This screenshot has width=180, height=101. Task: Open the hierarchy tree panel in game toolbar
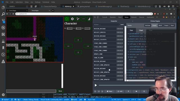coord(78,19)
